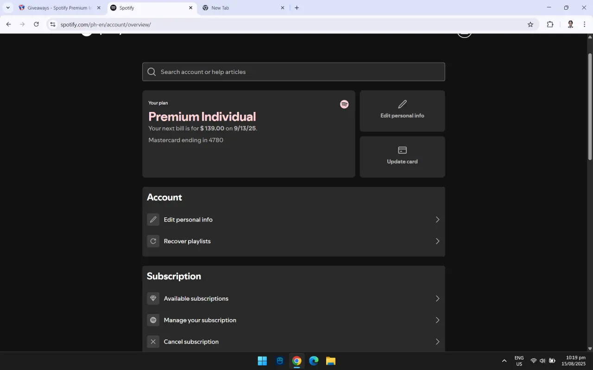The height and width of the screenshot is (370, 593).
Task: Open File Explorer from taskbar
Action: tap(330, 361)
